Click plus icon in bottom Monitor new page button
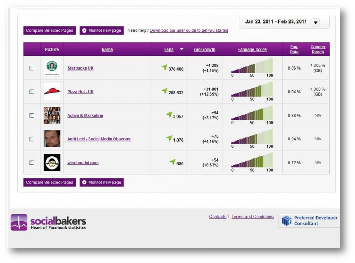 84,182
